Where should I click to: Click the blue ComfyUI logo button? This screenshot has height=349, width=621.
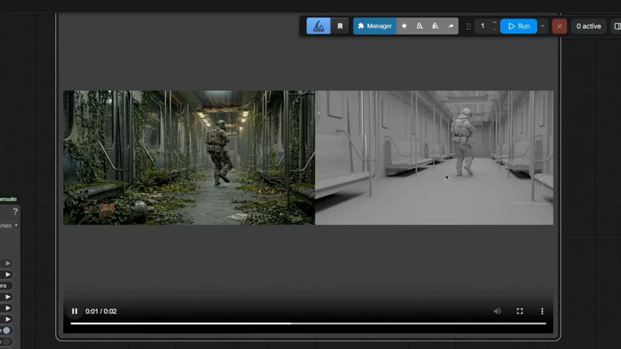tap(318, 26)
